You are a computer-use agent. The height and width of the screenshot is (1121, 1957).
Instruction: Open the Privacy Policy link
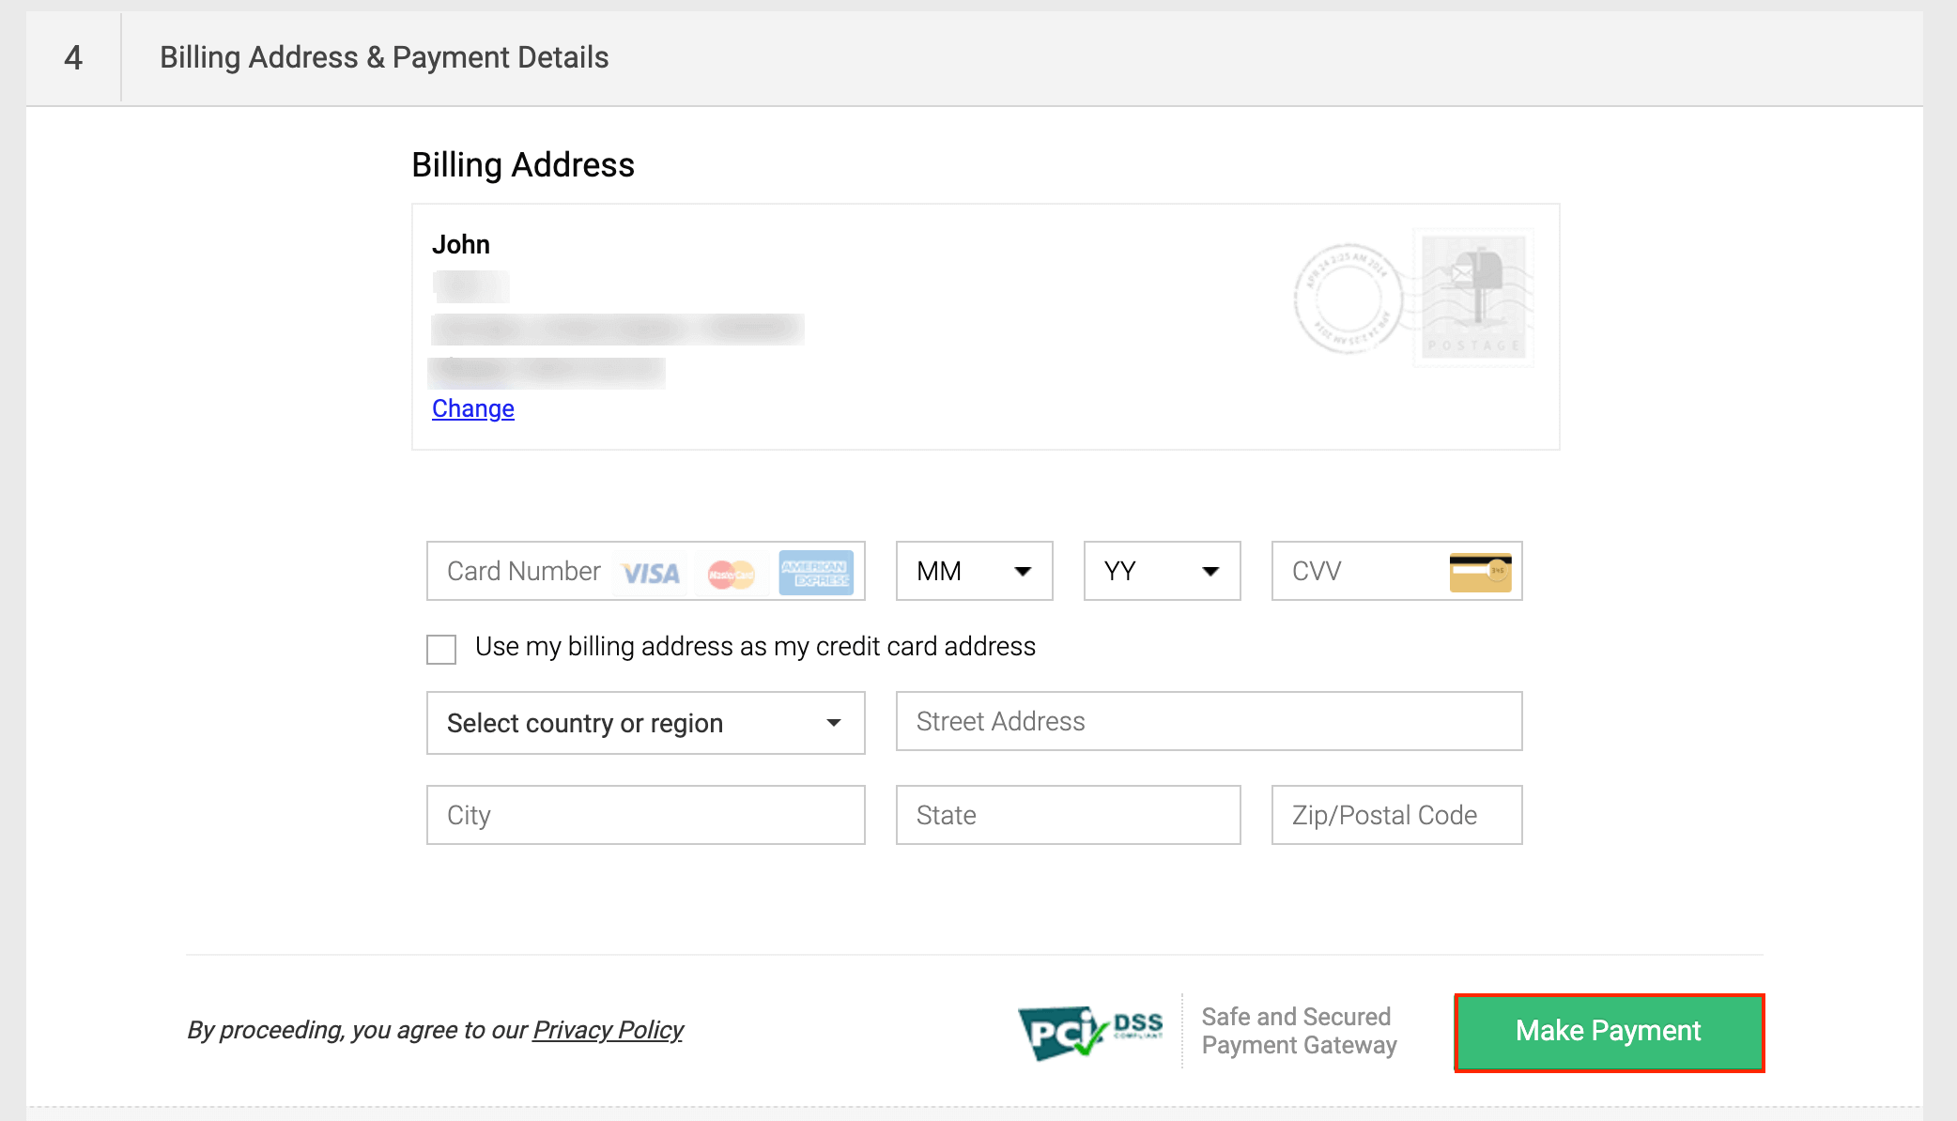[608, 1030]
